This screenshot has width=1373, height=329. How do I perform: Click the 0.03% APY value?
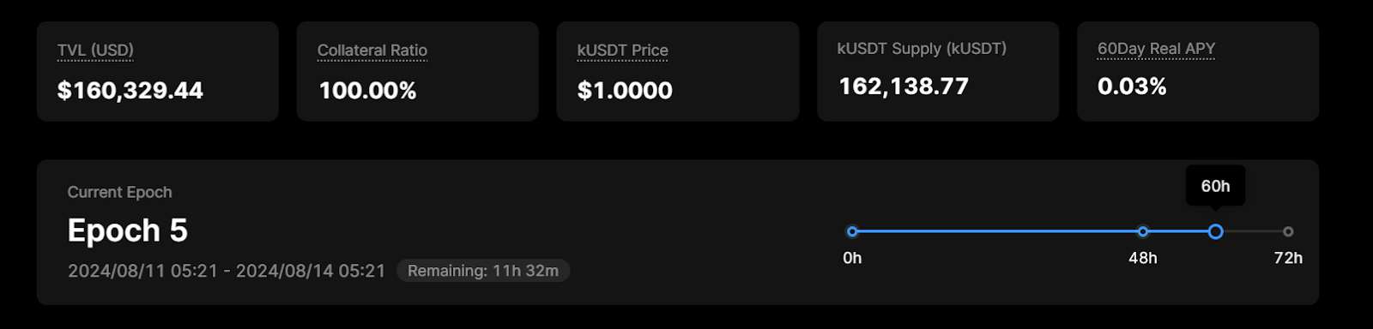[x=1132, y=86]
